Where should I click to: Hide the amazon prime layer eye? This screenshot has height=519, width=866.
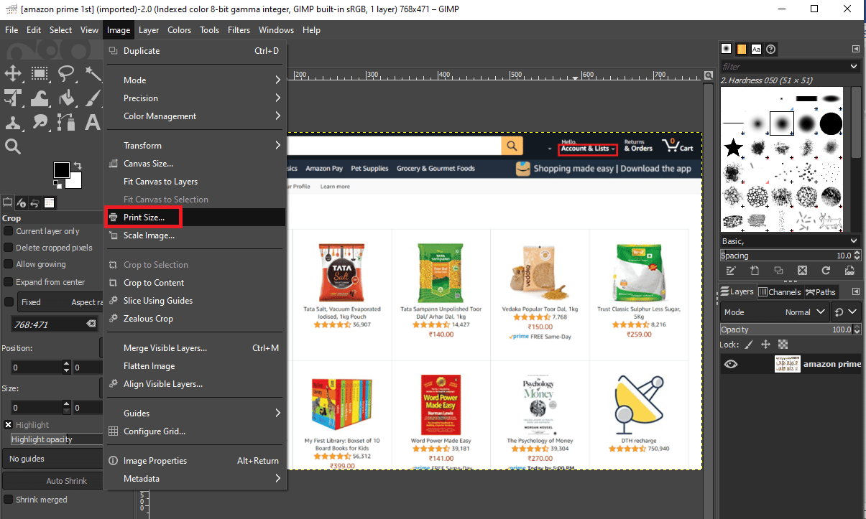pyautogui.click(x=731, y=364)
